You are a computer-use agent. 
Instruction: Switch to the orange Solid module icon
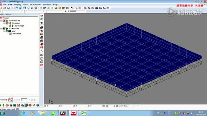(7, 105)
